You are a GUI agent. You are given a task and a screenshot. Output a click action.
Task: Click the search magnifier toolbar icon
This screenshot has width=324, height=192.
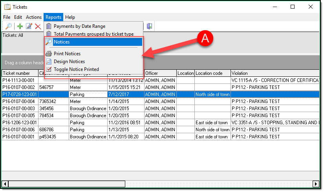tap(8, 26)
